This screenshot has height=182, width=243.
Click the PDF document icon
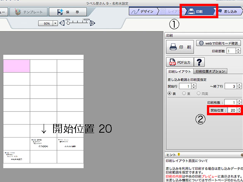click(x=172, y=62)
